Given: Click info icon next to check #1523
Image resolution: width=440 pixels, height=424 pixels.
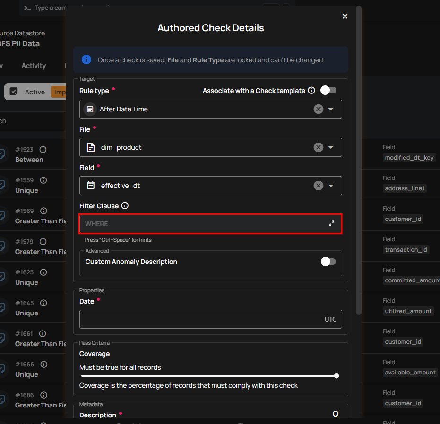Looking at the screenshot, I should pyautogui.click(x=43, y=150).
